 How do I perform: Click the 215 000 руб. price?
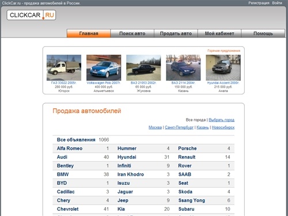pyautogui.click(x=223, y=87)
